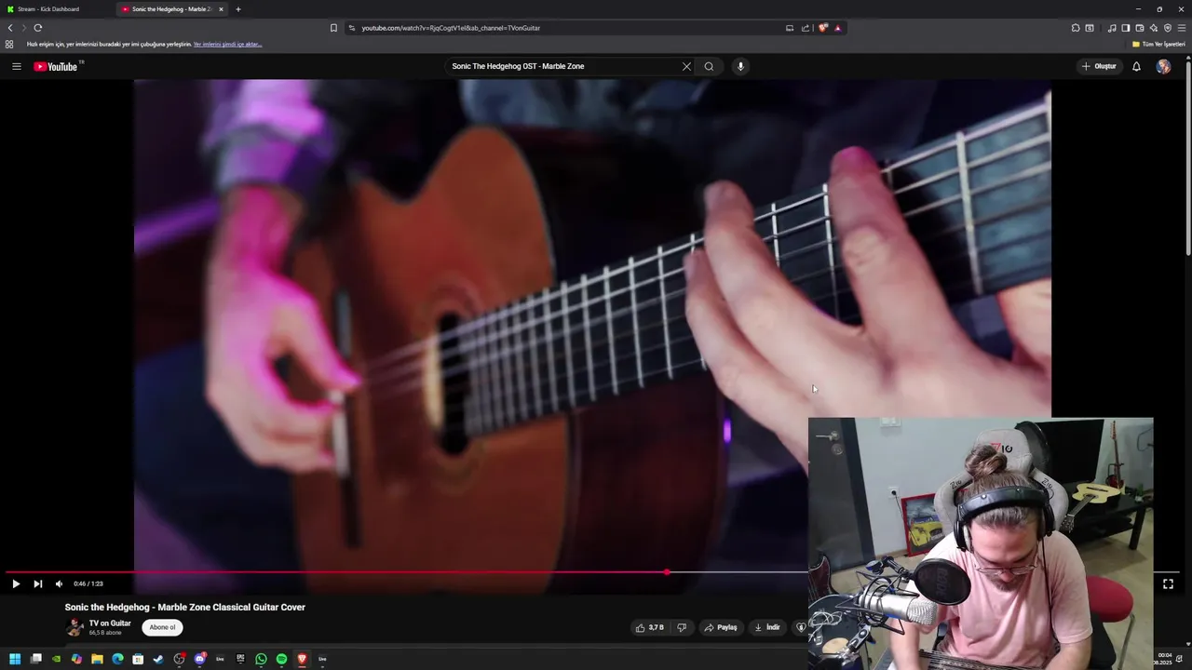This screenshot has width=1192, height=670.
Task: Launch Microsoft Edge from taskbar
Action: [x=117, y=659]
